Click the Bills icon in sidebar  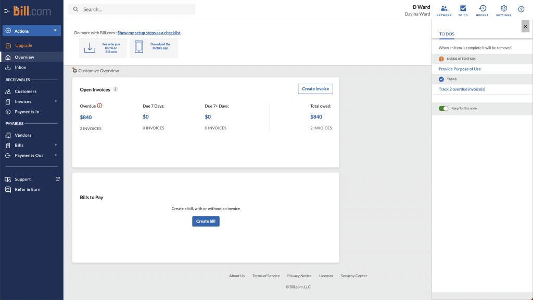click(x=8, y=146)
